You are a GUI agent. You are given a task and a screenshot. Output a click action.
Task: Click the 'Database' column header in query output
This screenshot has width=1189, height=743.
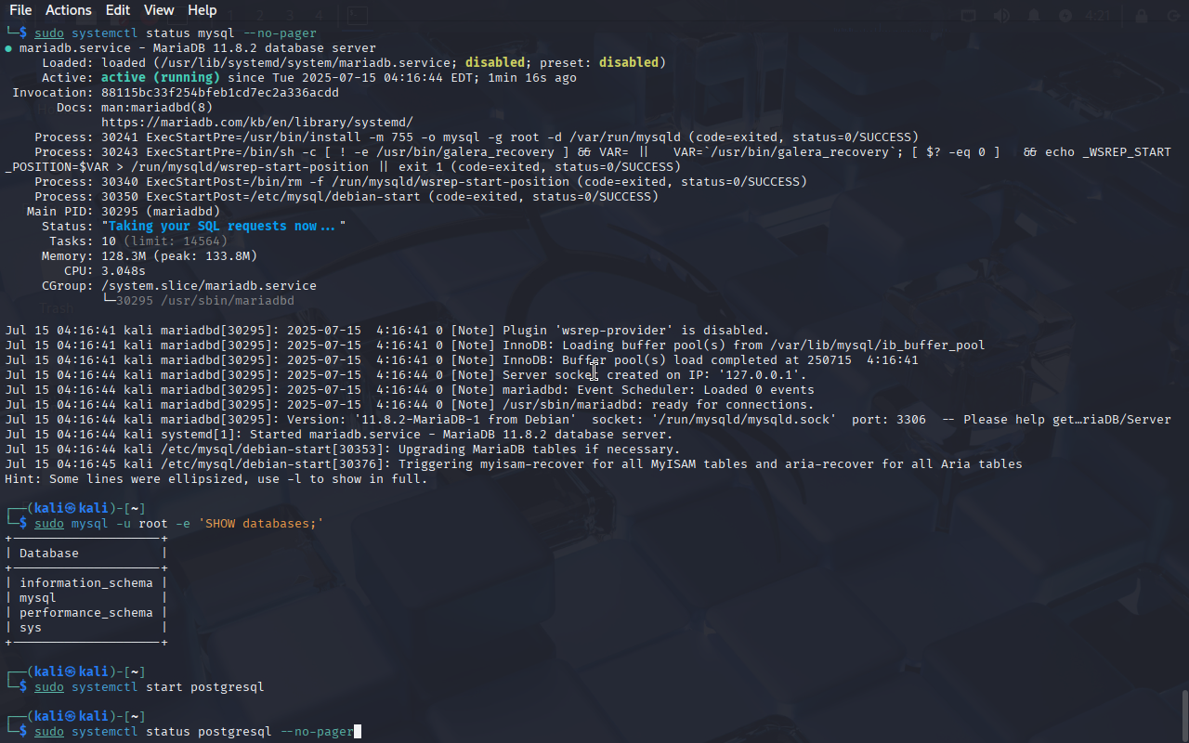pos(49,554)
